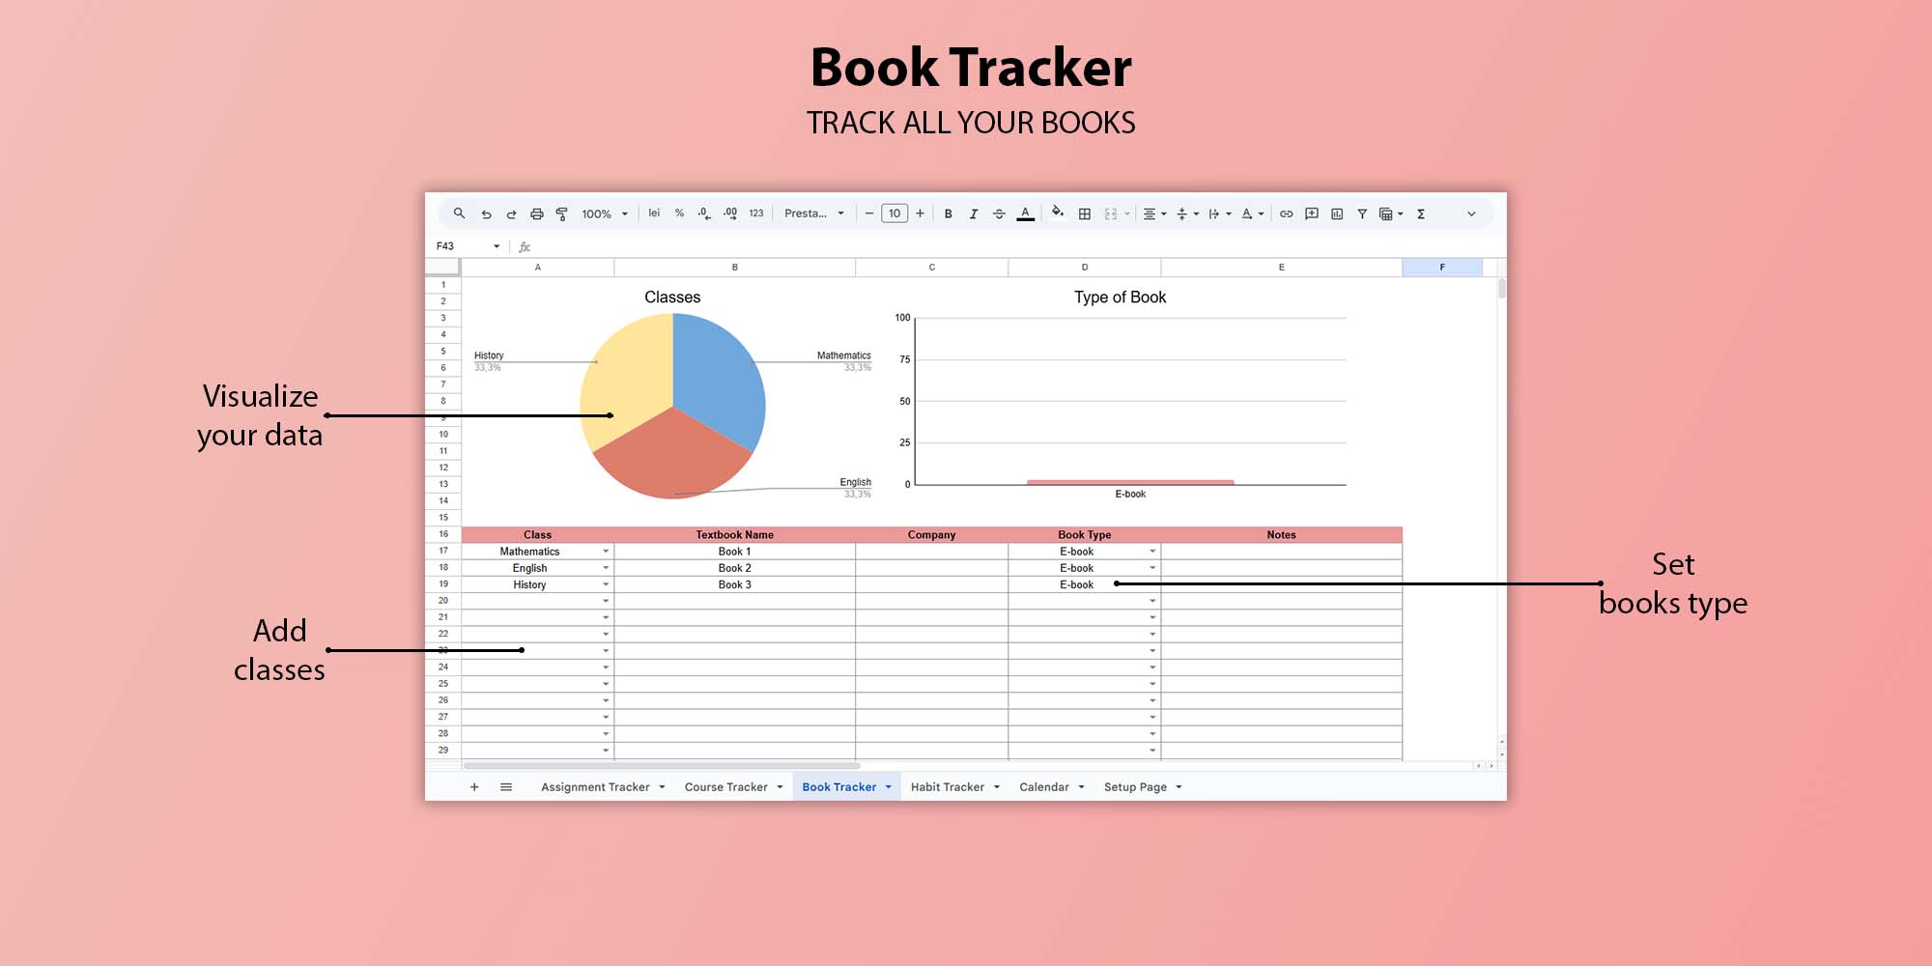Click the undo icon in the toolbar
The width and height of the screenshot is (1932, 966).
(486, 214)
